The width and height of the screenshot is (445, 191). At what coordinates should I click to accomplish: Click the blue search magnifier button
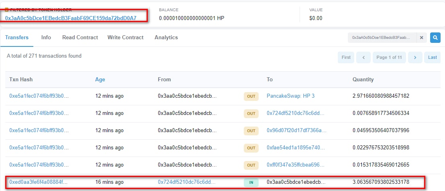[x=435, y=37]
